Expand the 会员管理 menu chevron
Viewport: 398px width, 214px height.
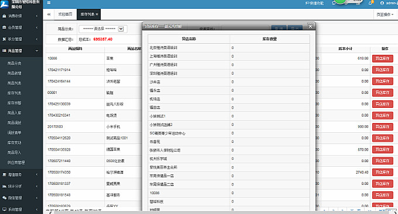[x=37, y=27]
